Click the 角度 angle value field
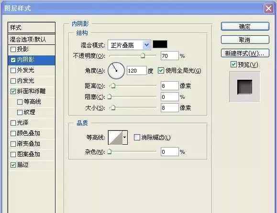The width and height of the screenshot is (277, 213). 136,71
